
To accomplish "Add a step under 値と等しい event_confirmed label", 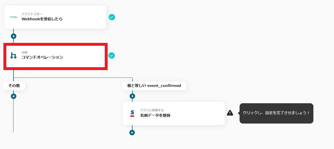I will 132,96.
